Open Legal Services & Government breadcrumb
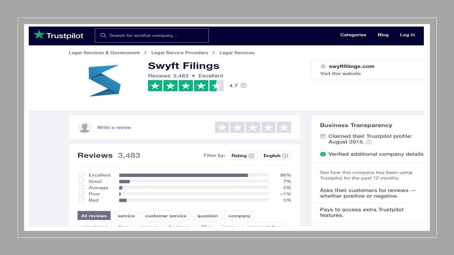Image resolution: width=454 pixels, height=255 pixels. 104,53
